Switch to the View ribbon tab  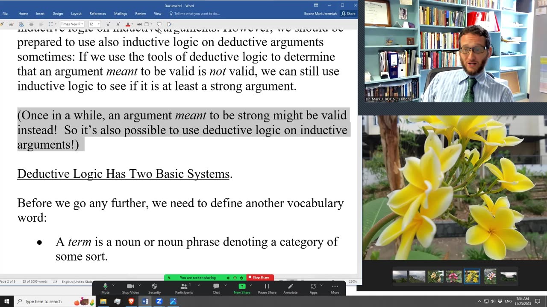click(157, 14)
